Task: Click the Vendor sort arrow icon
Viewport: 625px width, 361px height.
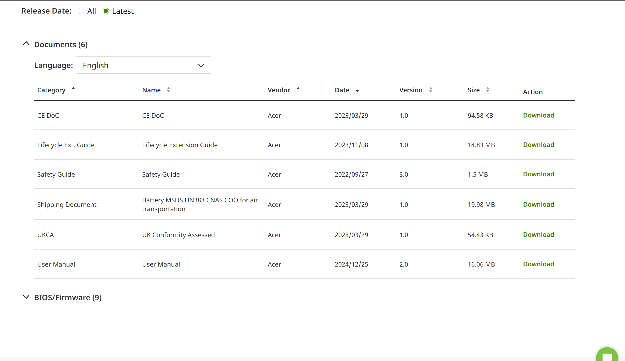Action: pos(298,89)
